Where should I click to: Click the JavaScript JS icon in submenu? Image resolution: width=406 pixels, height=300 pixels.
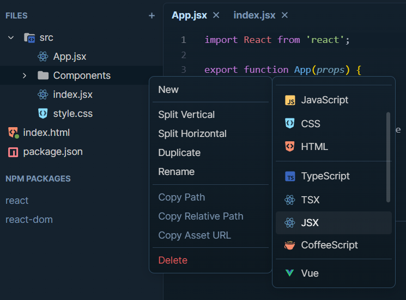coord(290,101)
